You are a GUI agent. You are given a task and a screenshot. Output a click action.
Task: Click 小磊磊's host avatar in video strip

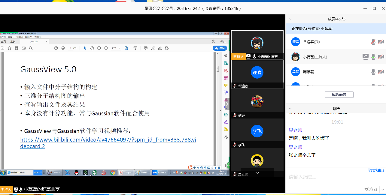click(x=257, y=43)
